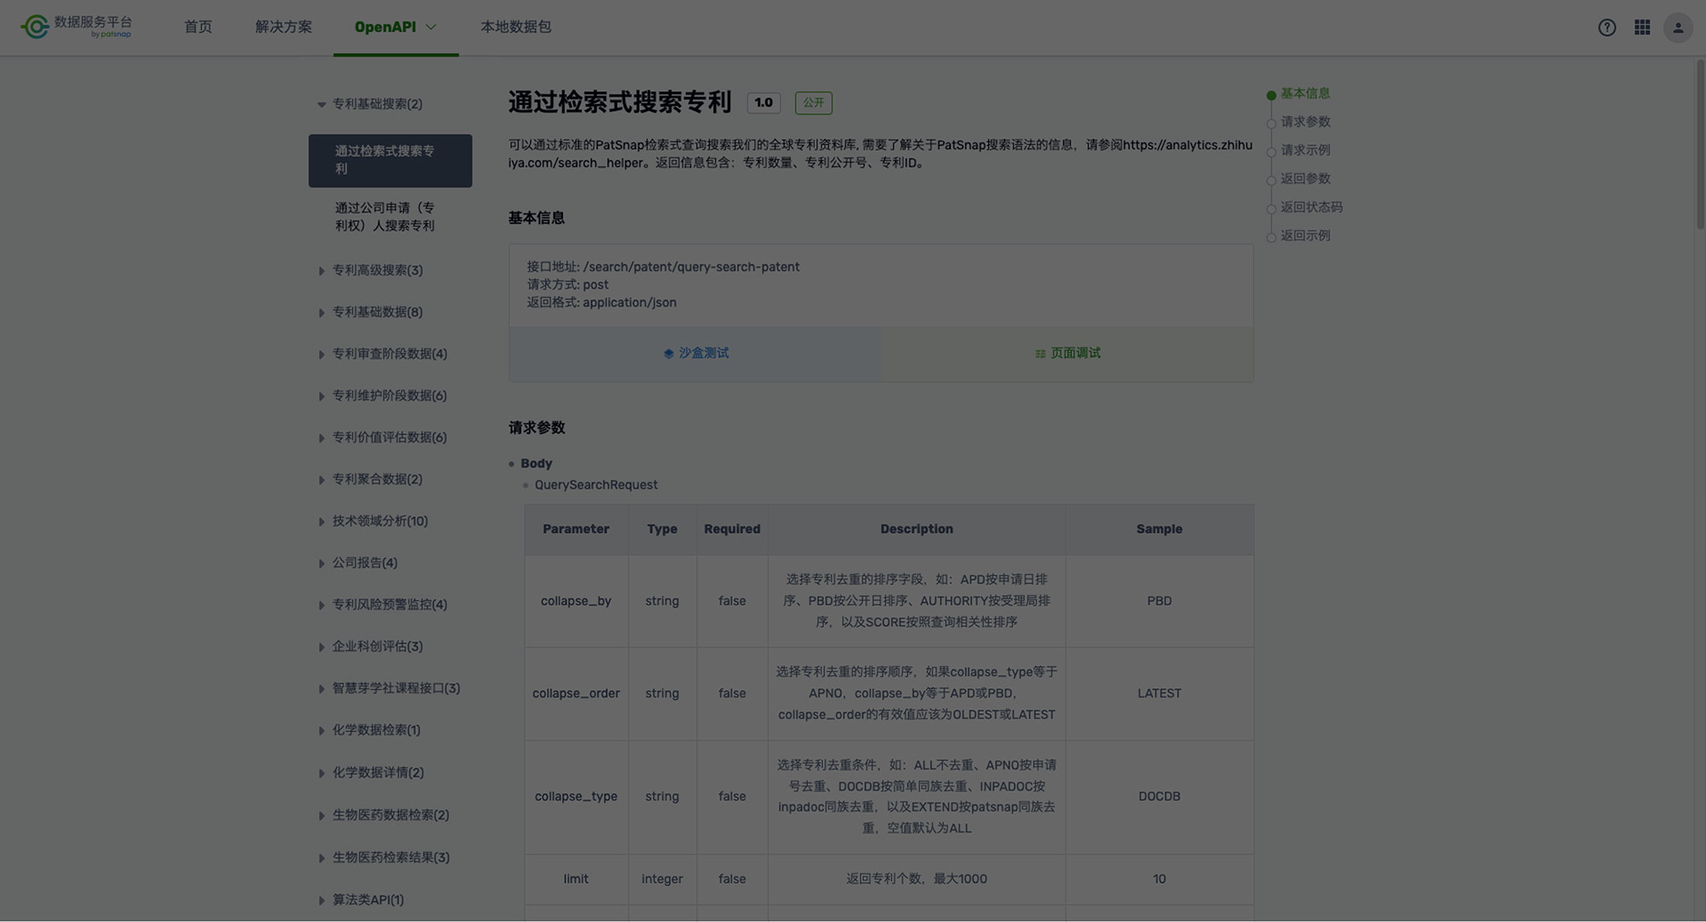Click the 基本信息 anchor dot

1271,95
